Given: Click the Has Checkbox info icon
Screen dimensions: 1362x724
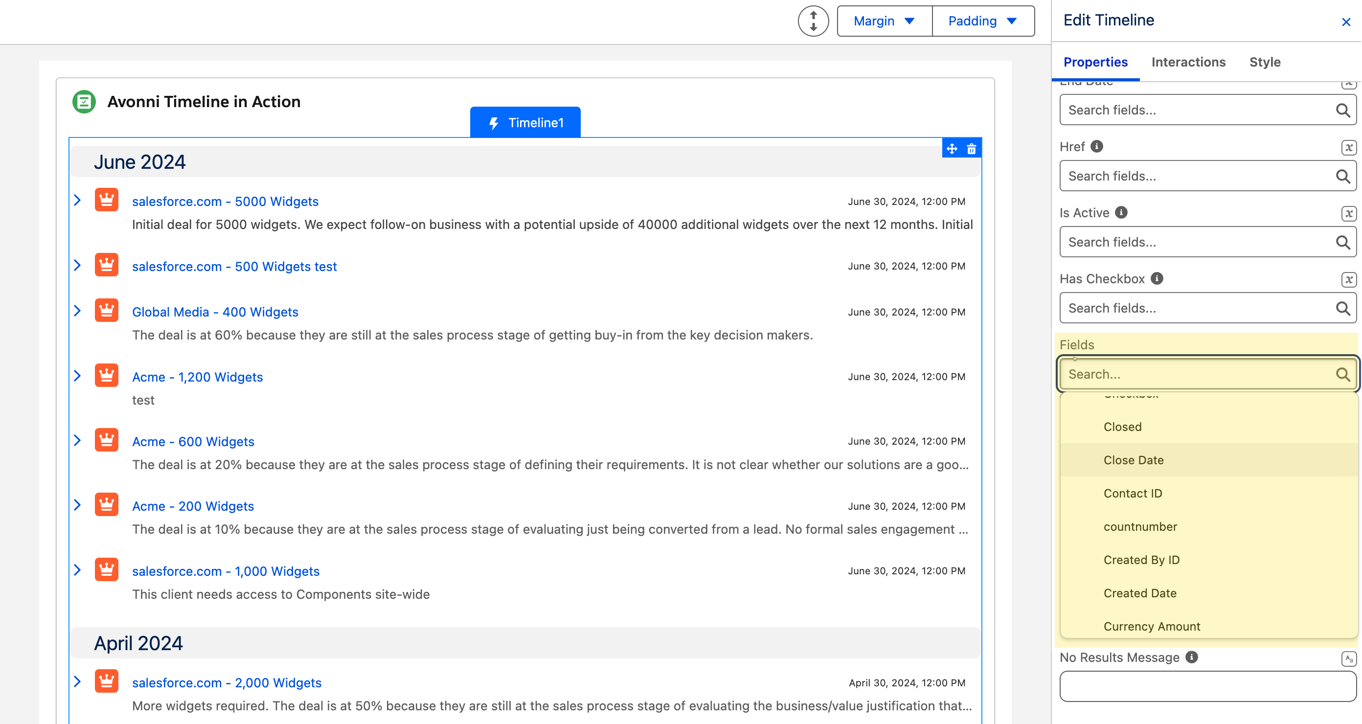Looking at the screenshot, I should point(1157,278).
